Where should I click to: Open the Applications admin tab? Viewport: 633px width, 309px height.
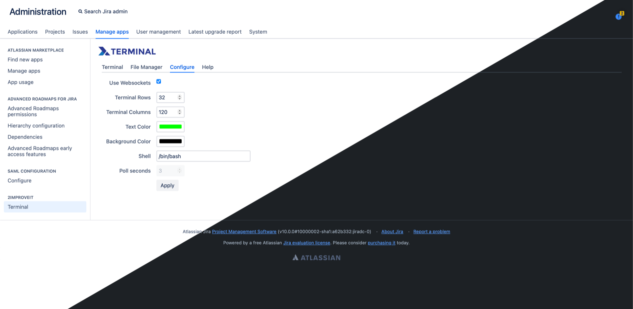click(22, 32)
